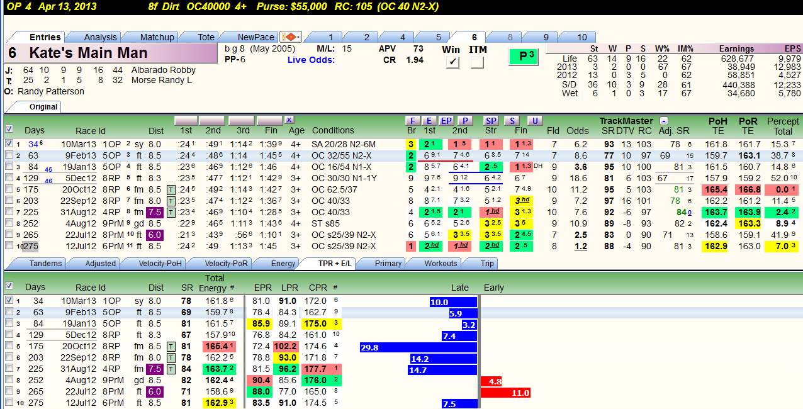
Task: Click the underlined odds value 1.2
Action: pyautogui.click(x=580, y=246)
